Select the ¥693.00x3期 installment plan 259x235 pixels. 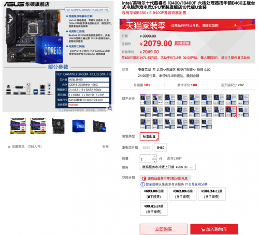[x=154, y=194]
